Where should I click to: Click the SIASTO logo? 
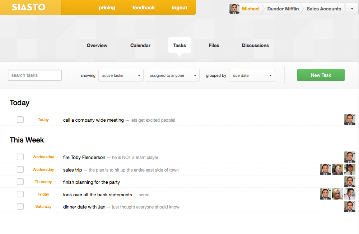tap(29, 8)
